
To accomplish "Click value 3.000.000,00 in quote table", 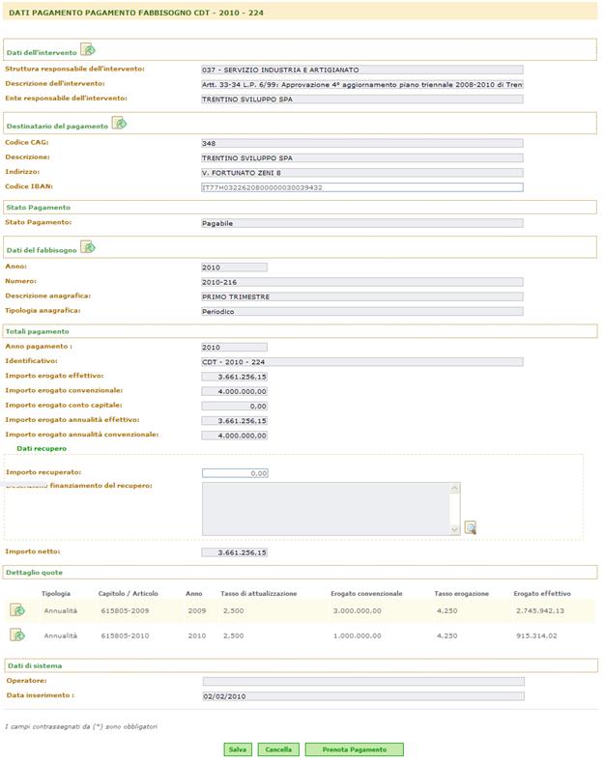I will (358, 611).
